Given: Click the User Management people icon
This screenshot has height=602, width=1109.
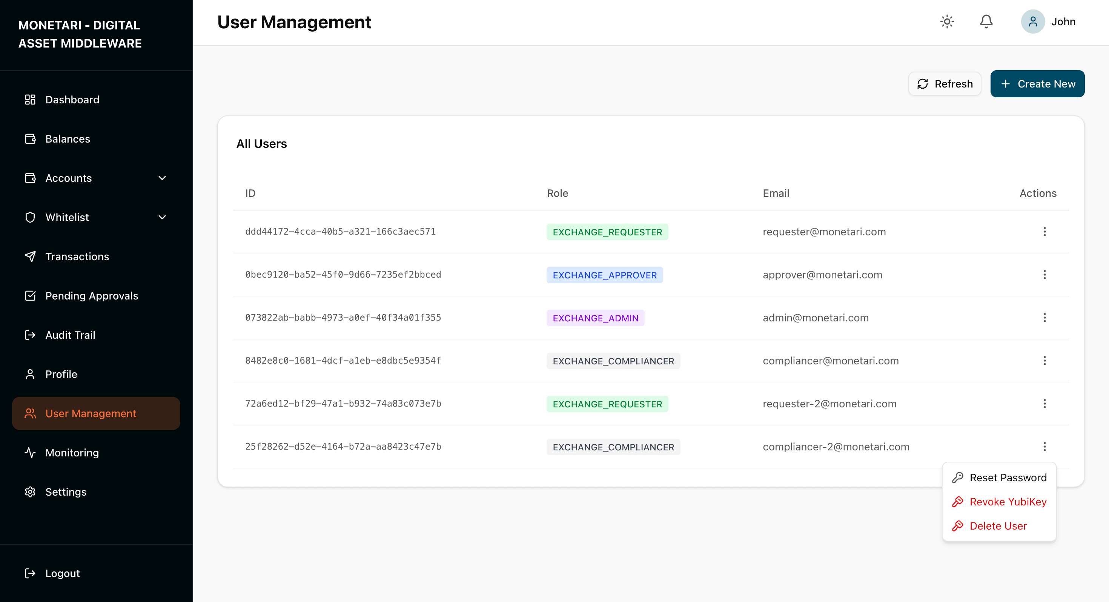Looking at the screenshot, I should coord(30,413).
